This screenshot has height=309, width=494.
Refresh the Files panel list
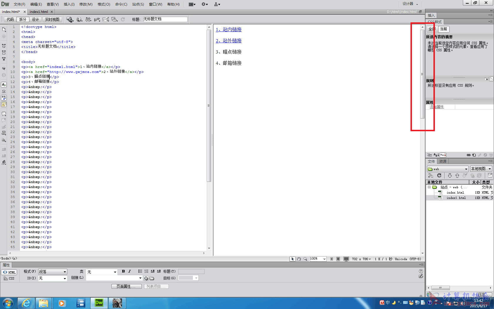(x=439, y=175)
